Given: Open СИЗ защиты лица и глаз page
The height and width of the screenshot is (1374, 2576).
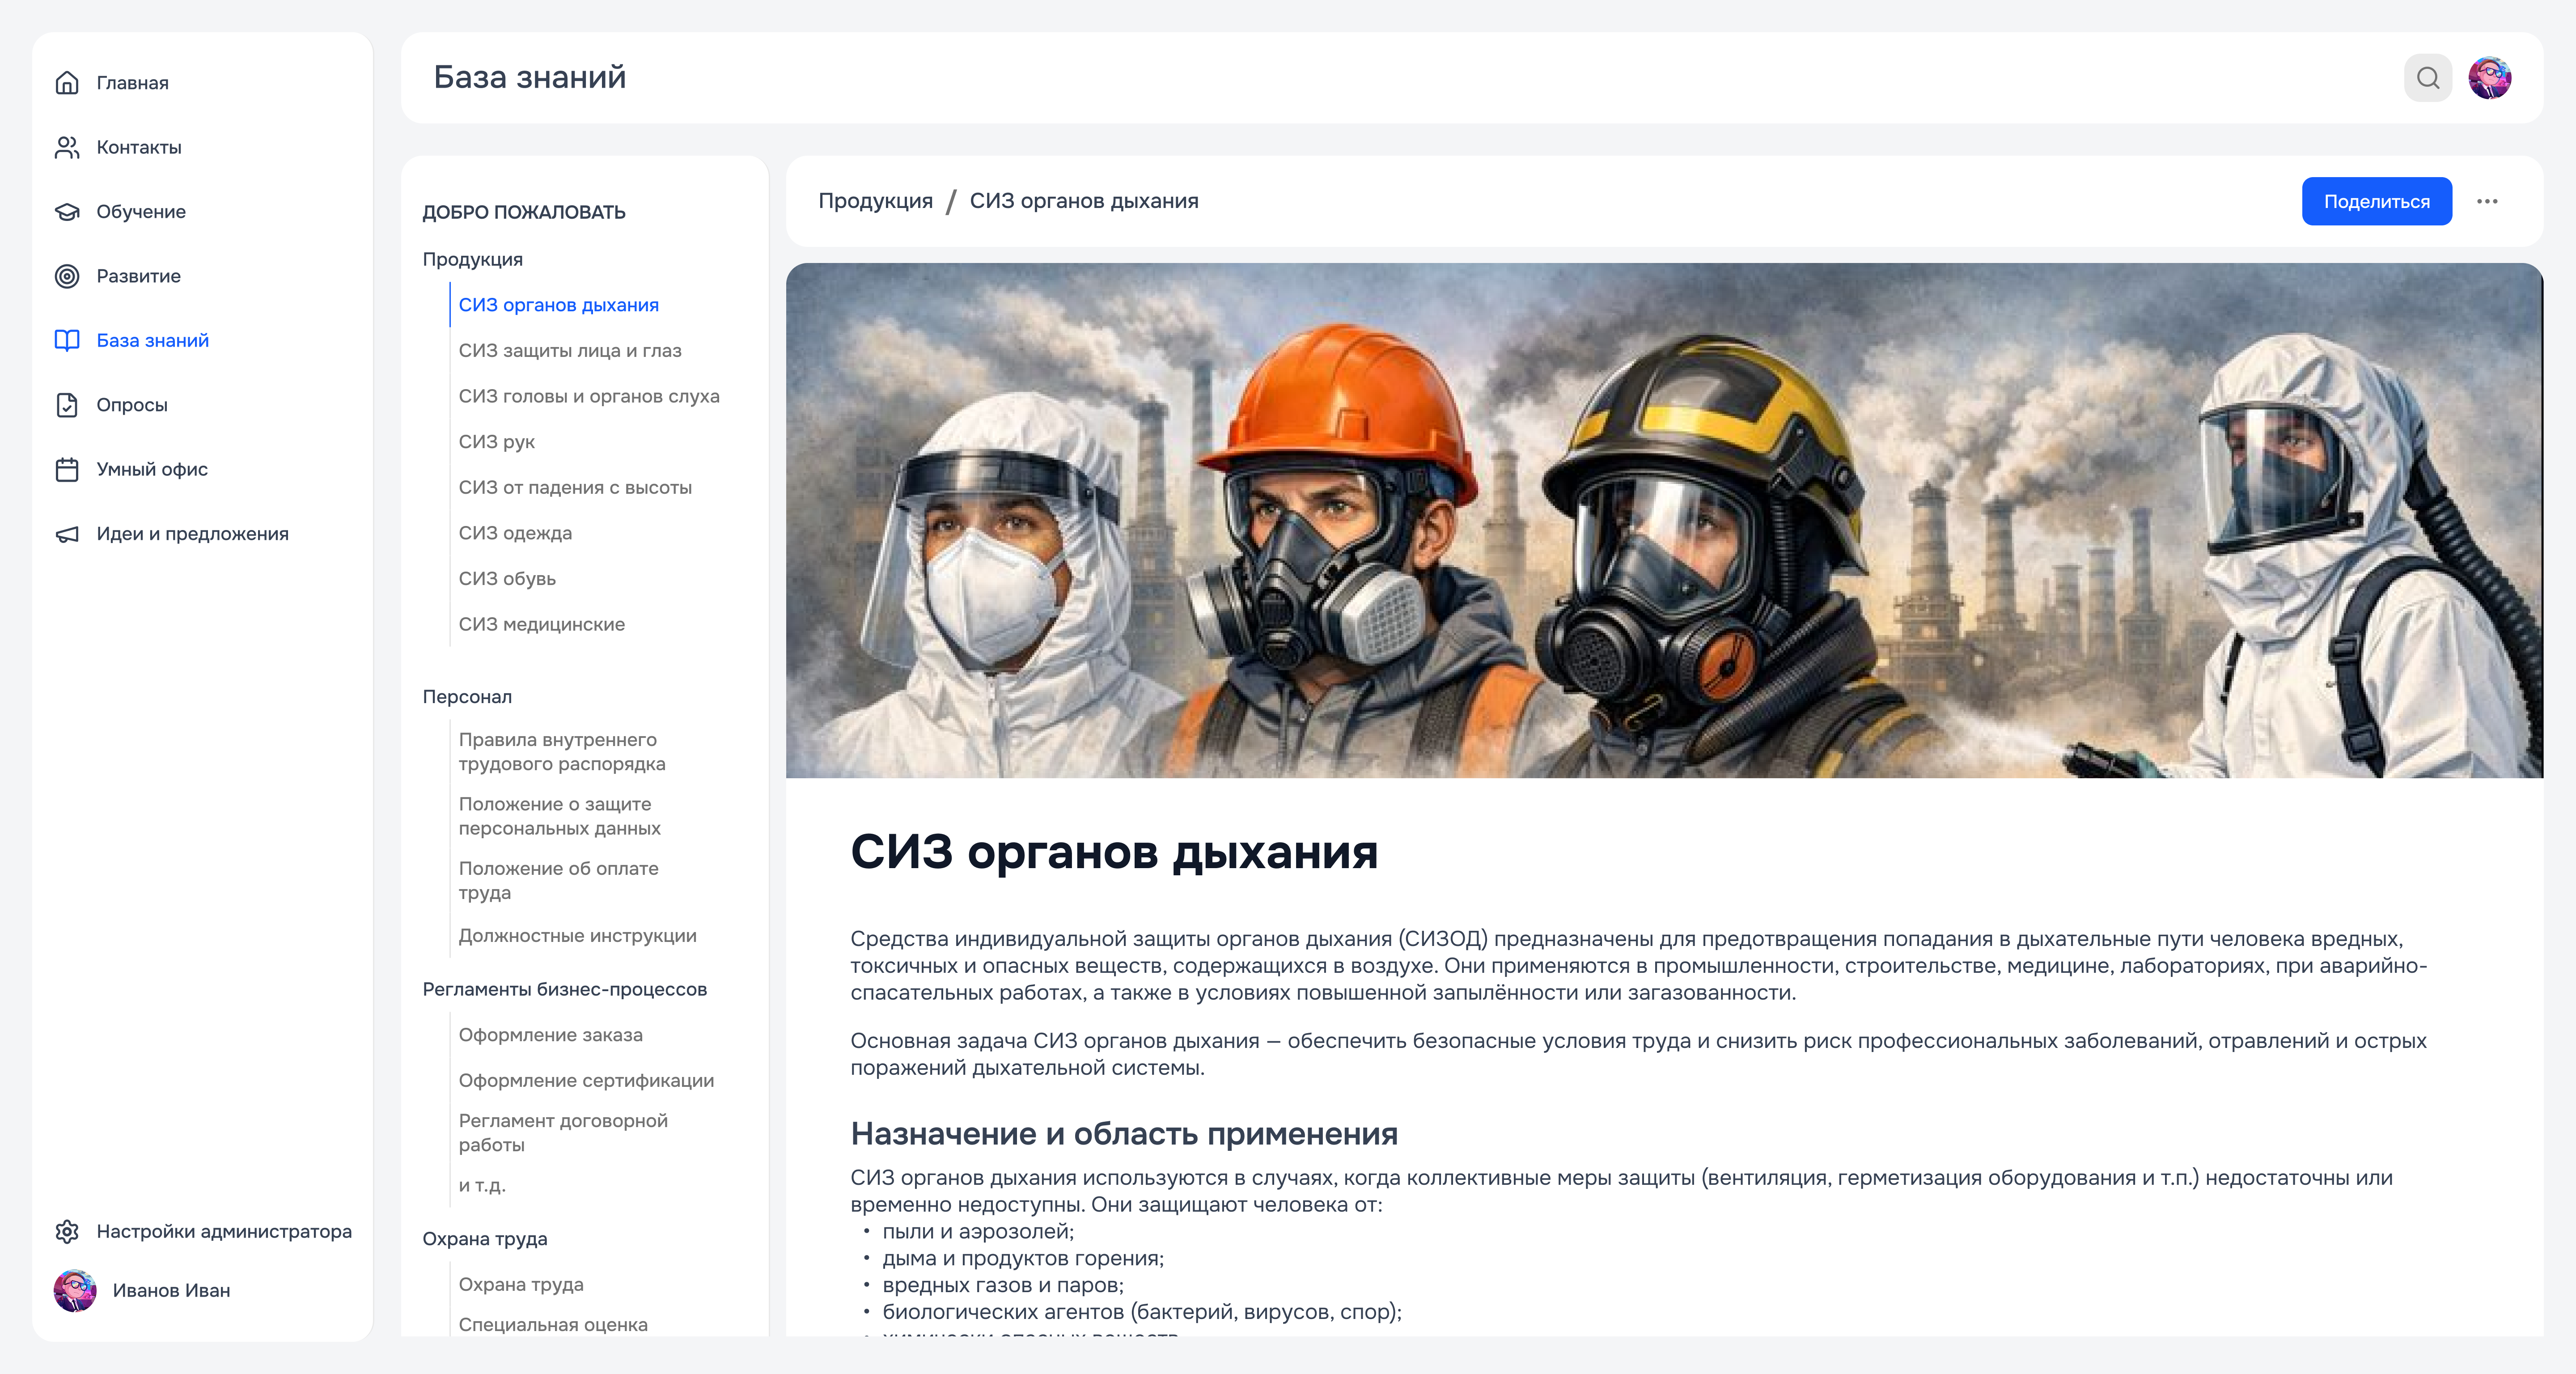Looking at the screenshot, I should coord(569,350).
